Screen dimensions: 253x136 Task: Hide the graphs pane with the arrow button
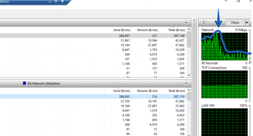coord(204,23)
